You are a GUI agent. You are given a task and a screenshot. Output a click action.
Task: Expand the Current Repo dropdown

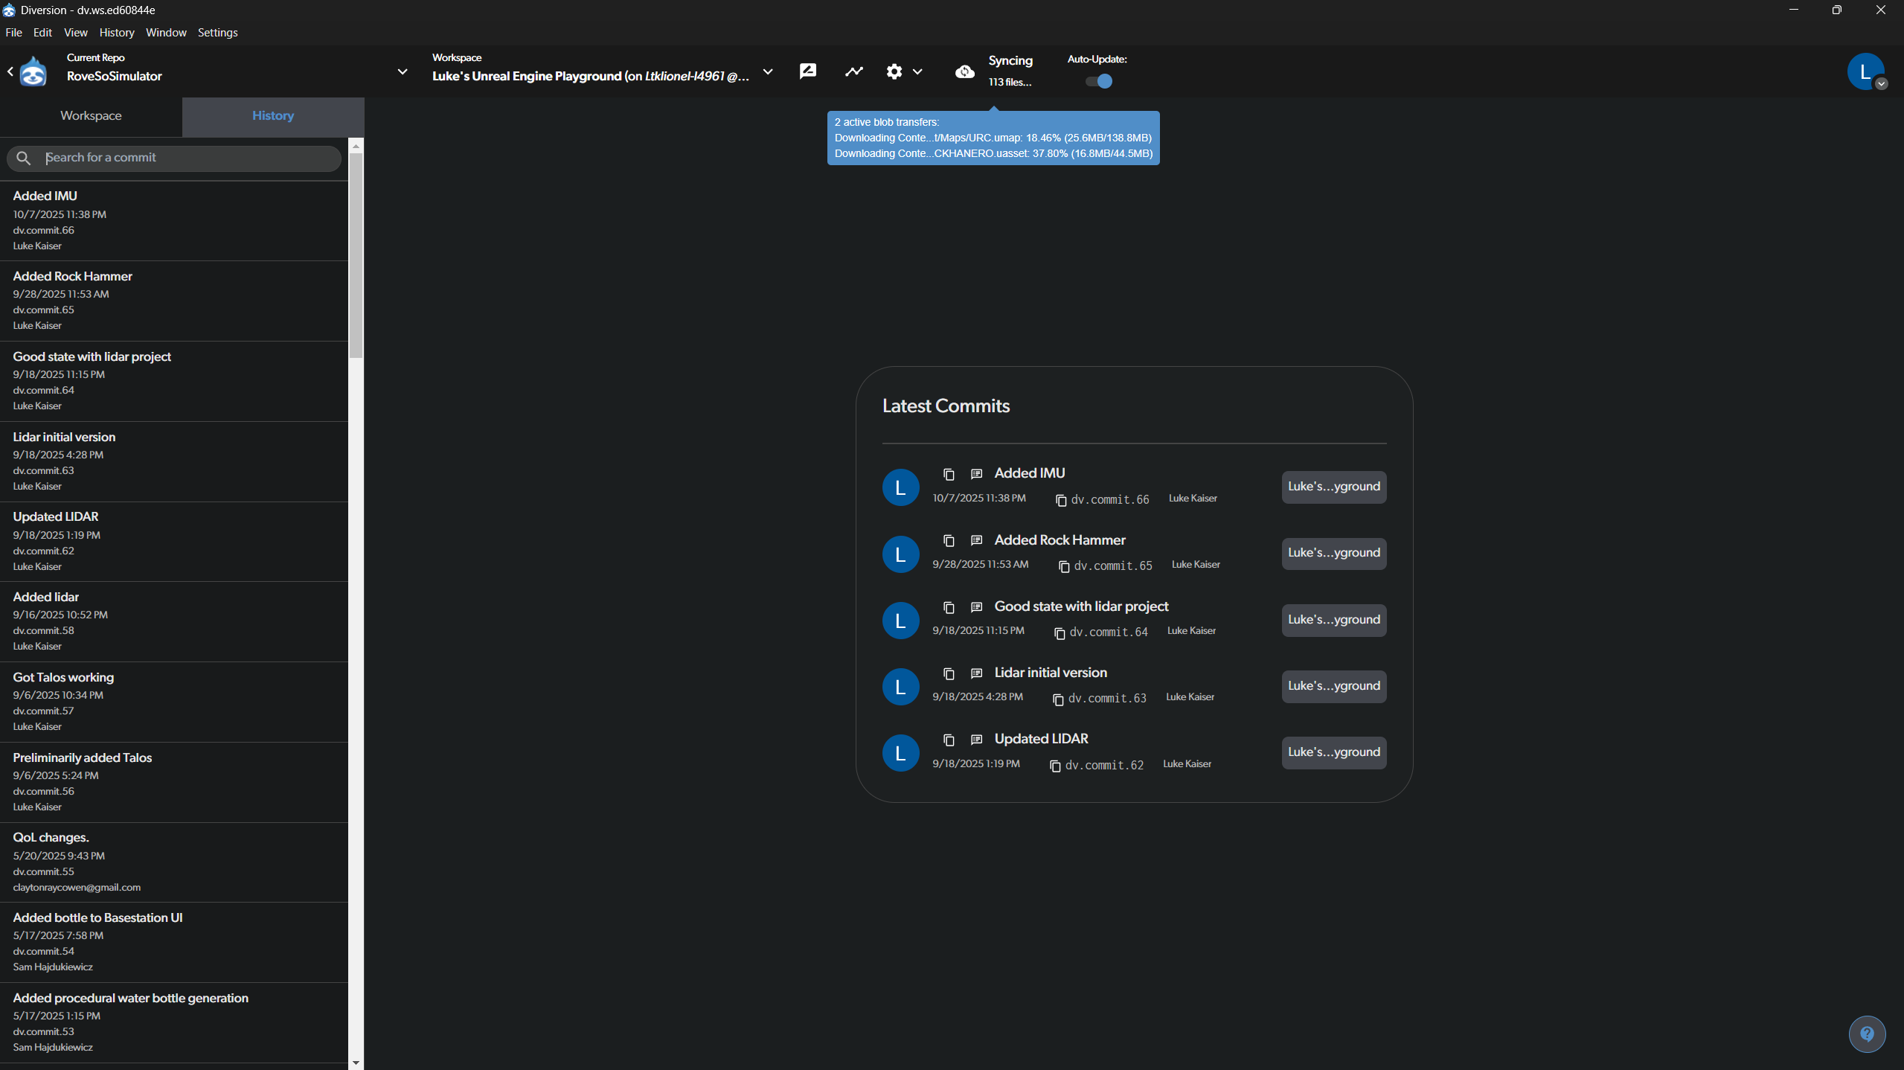tap(403, 72)
